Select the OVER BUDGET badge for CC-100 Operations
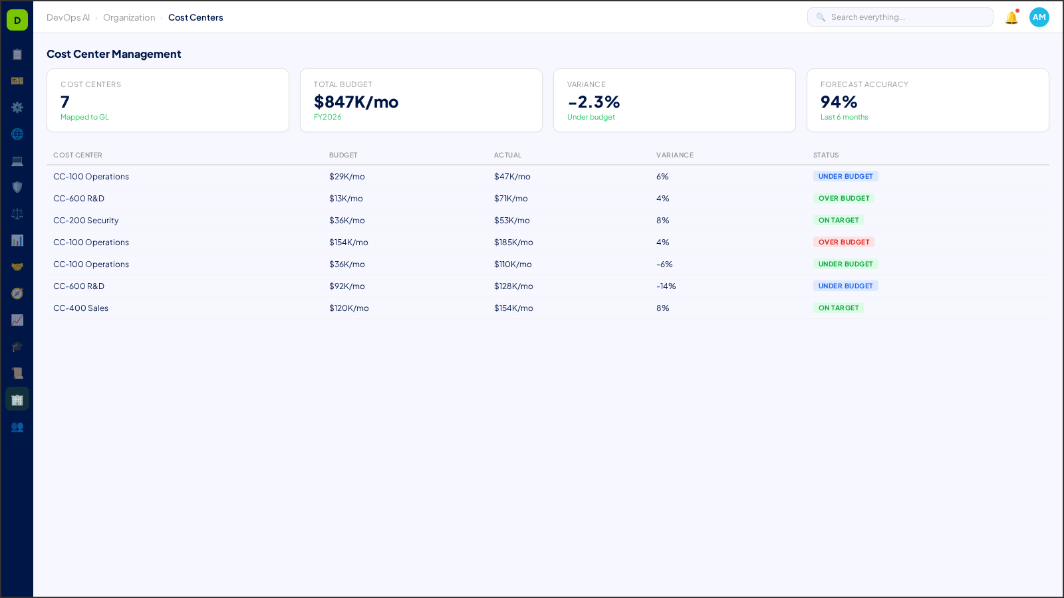The width and height of the screenshot is (1064, 598). [843, 242]
